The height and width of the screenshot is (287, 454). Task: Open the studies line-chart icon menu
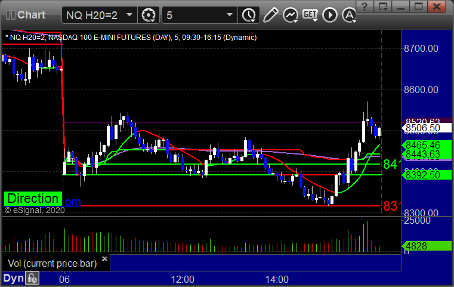(x=291, y=14)
